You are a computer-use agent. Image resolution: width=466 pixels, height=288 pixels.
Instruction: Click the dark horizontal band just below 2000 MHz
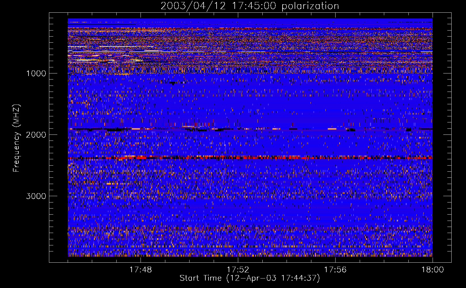[x=250, y=130]
